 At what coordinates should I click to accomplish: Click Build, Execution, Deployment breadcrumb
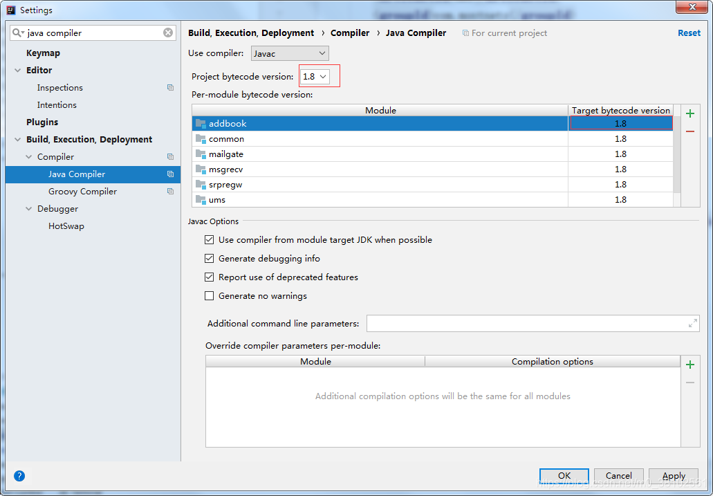(x=251, y=33)
